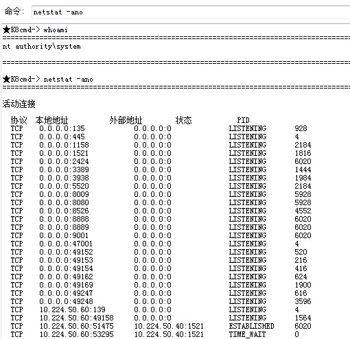This screenshot has width=350, height=339.
Task: Click the local address 0.0.0.0:1521
Action: (x=64, y=153)
